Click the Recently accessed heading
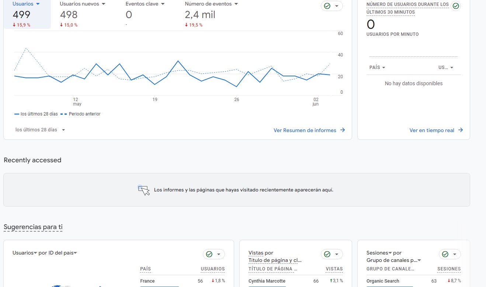 32,160
